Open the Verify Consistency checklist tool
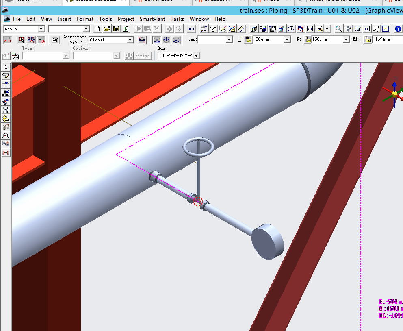The image size is (403, 331). click(6, 135)
